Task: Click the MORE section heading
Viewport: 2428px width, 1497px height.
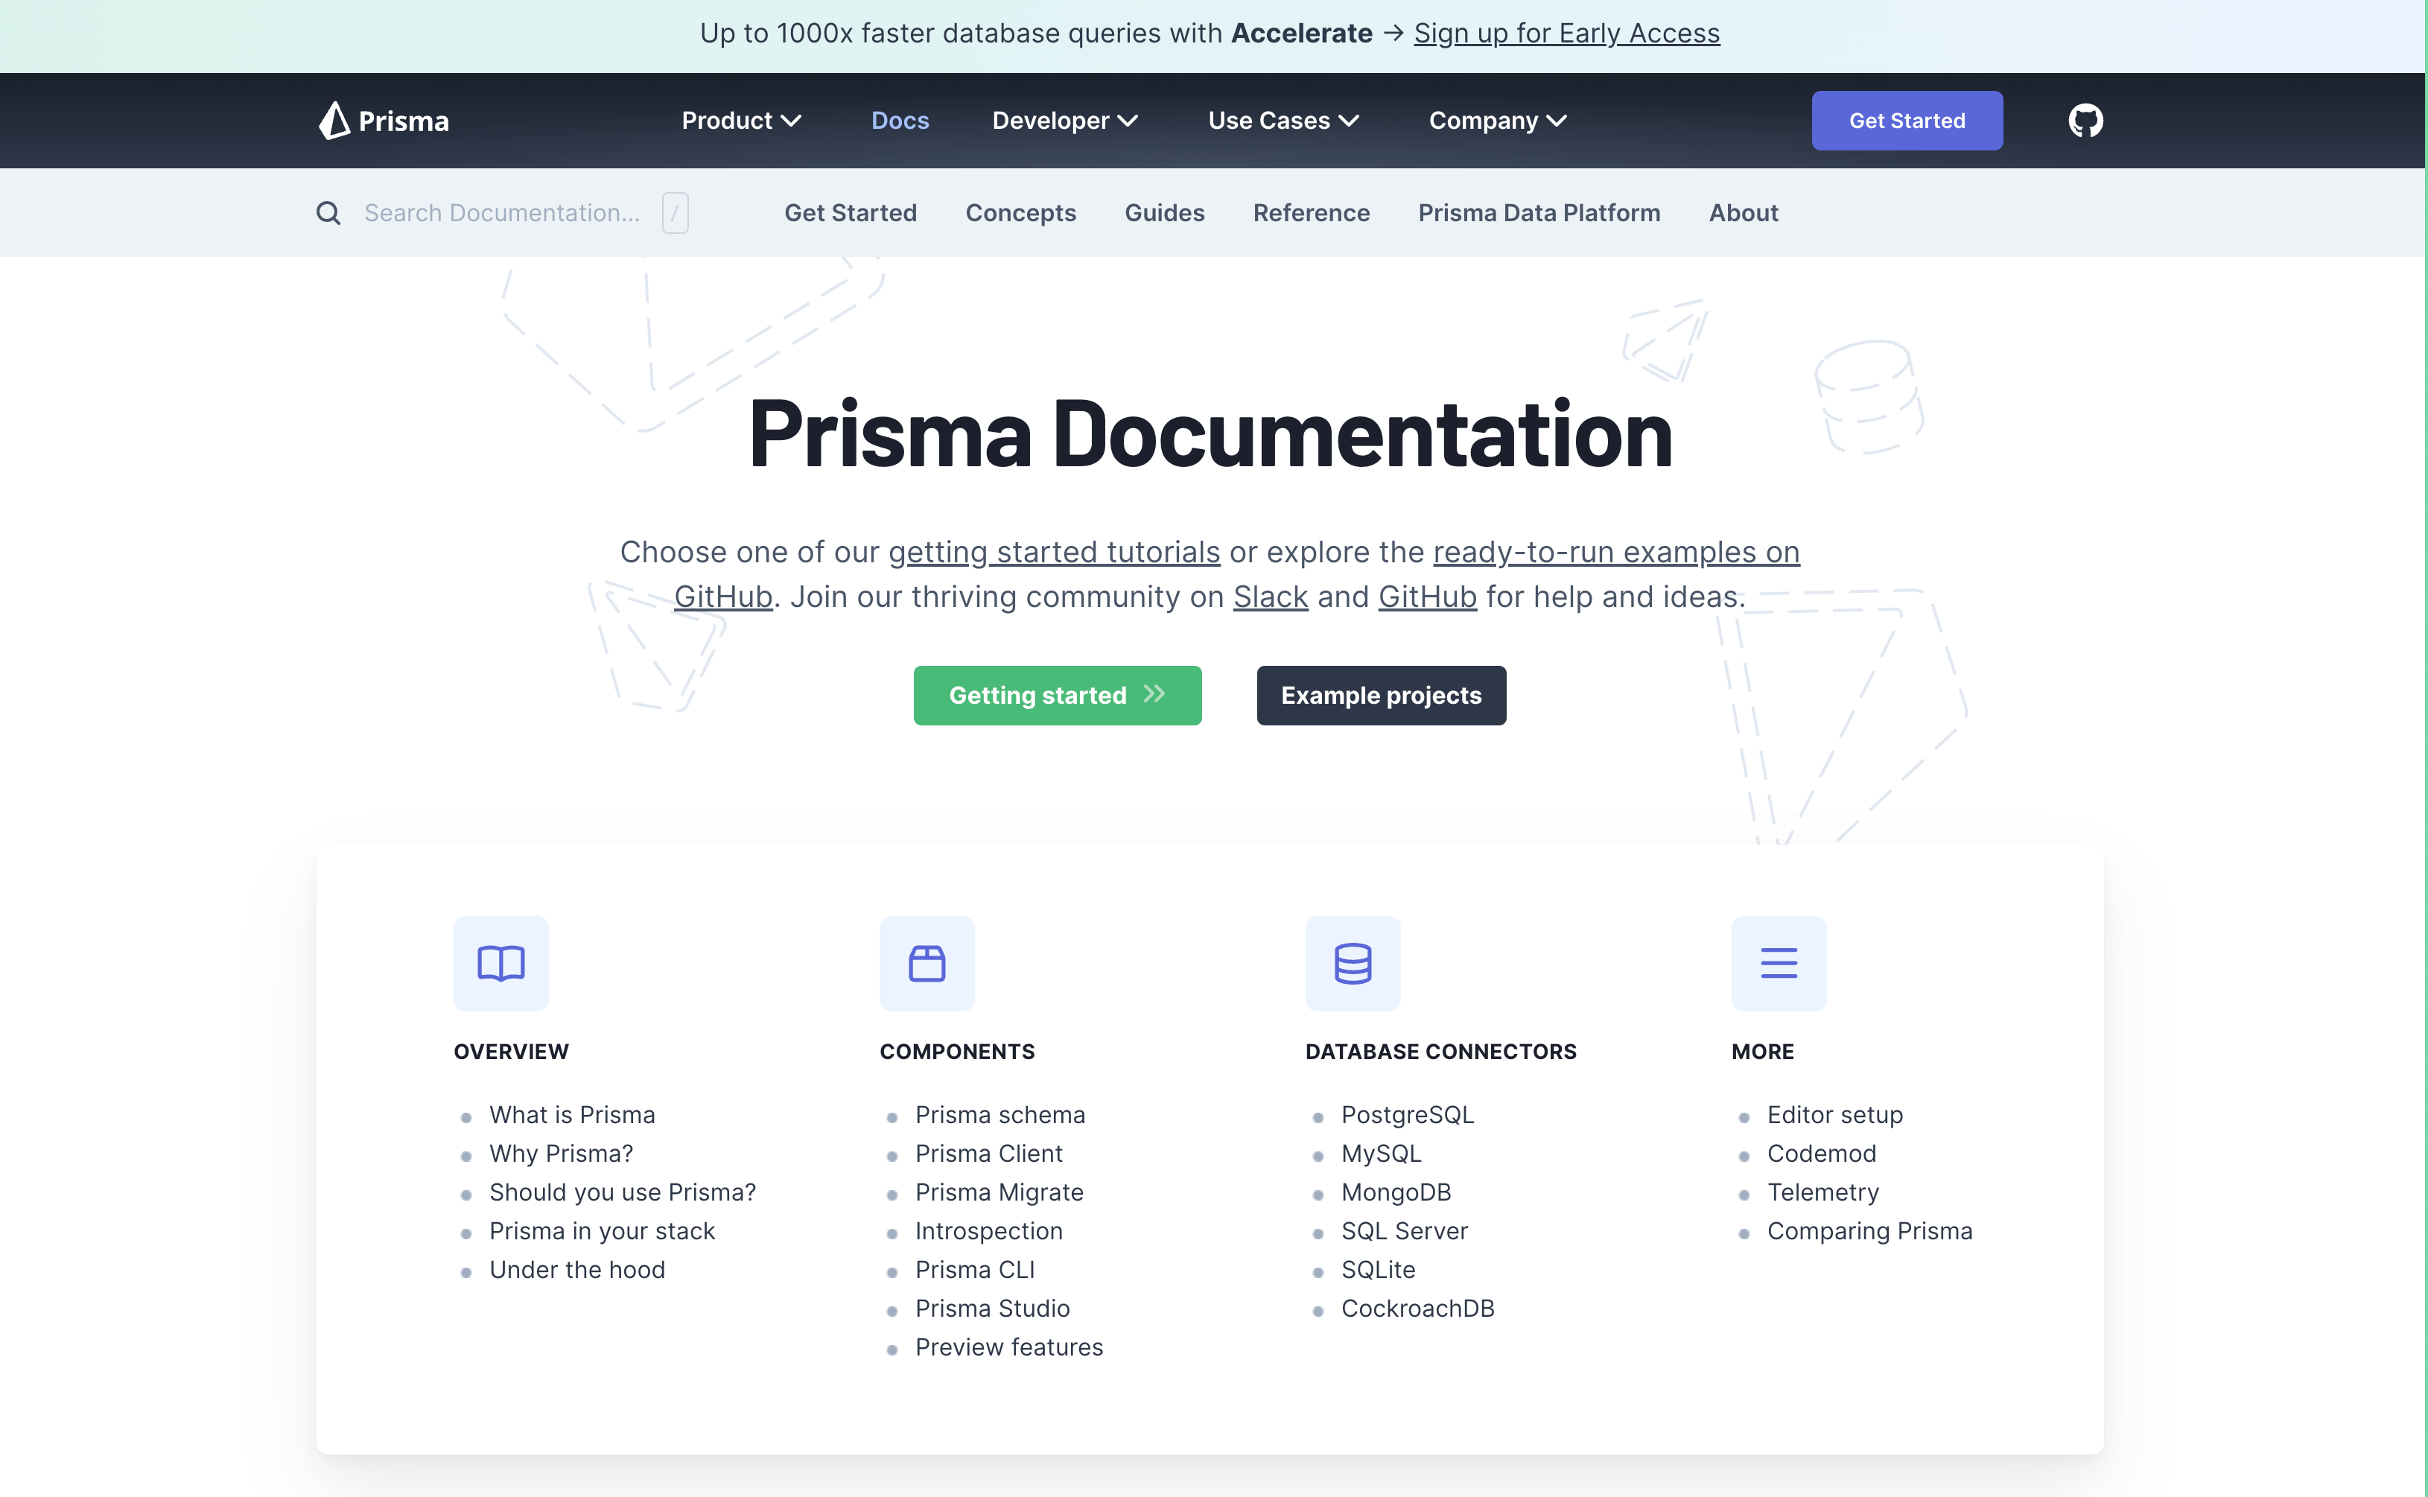Action: [1762, 1052]
